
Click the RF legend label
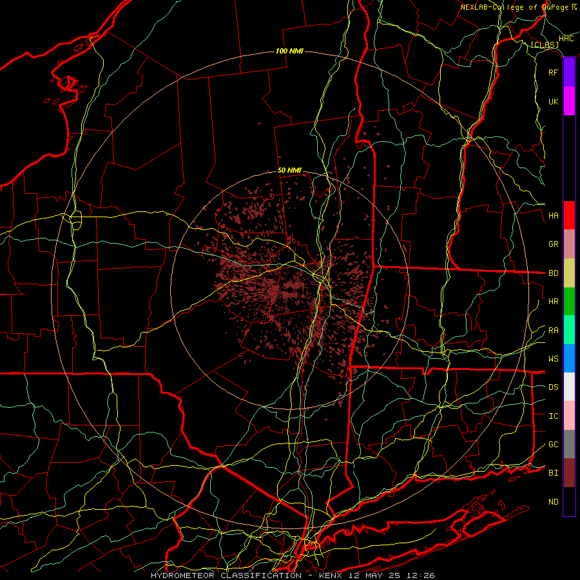point(553,72)
